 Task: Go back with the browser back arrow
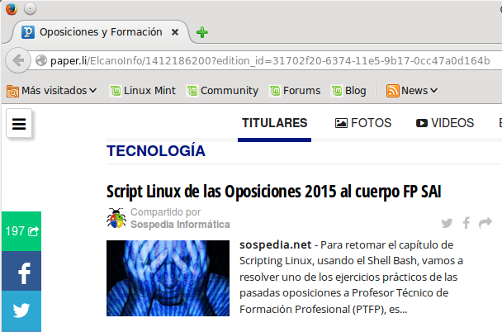pos(18,60)
